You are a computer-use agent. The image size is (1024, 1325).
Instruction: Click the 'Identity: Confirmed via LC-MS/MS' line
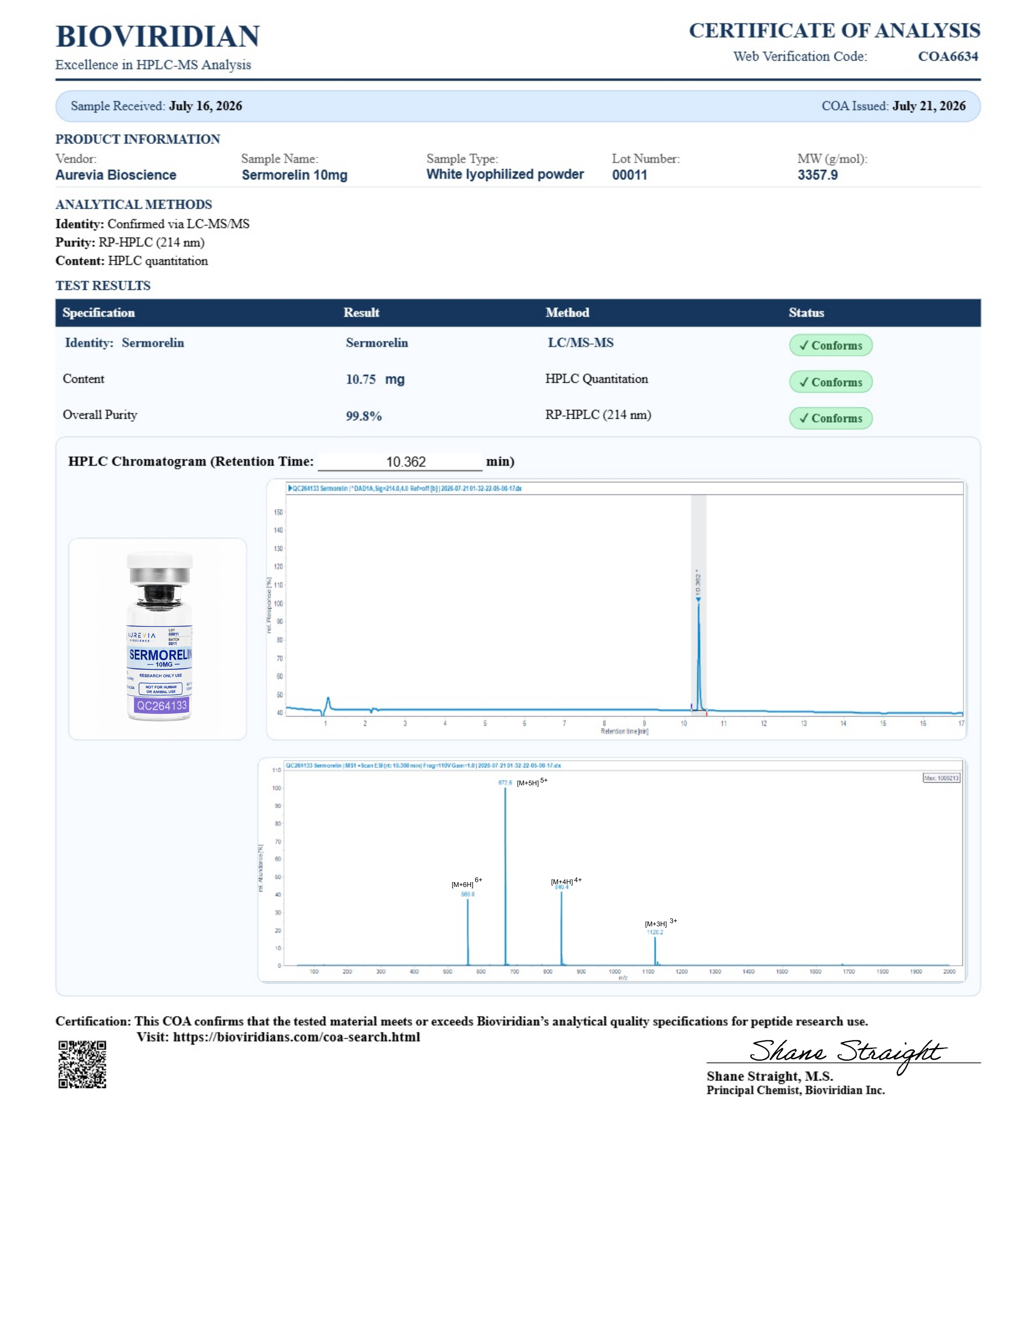pyautogui.click(x=152, y=224)
